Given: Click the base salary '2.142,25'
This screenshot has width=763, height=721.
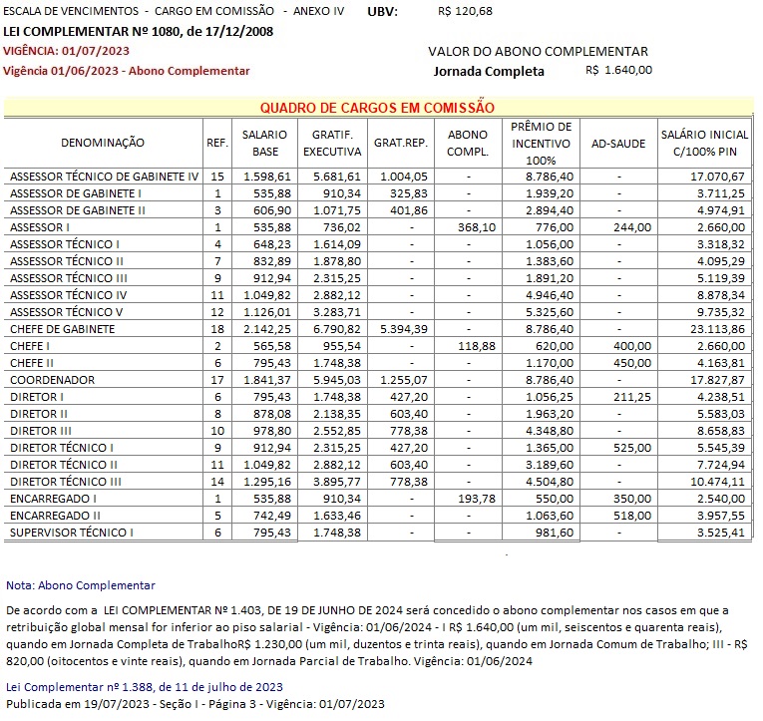Looking at the screenshot, I should (267, 329).
